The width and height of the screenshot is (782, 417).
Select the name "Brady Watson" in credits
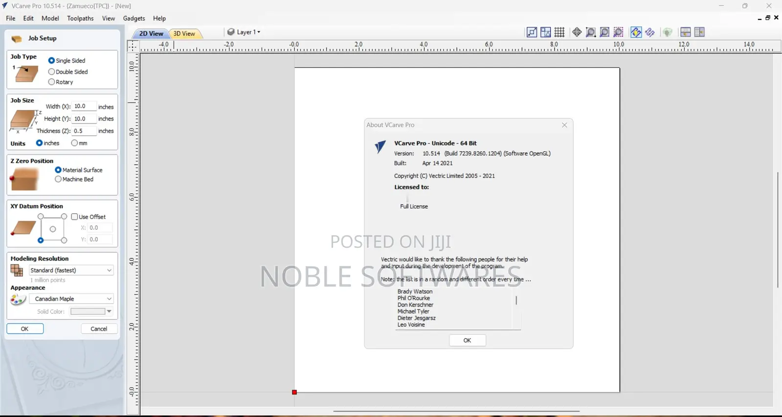pyautogui.click(x=415, y=291)
